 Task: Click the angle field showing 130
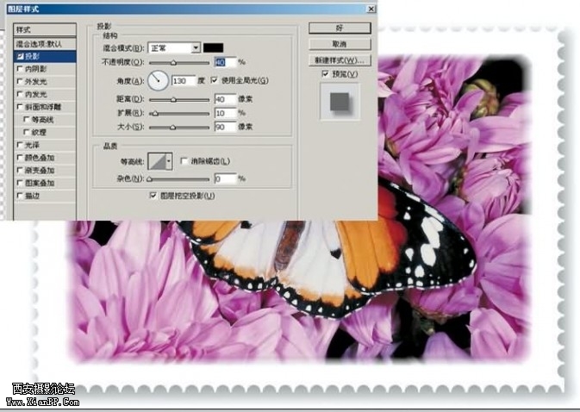pyautogui.click(x=184, y=81)
